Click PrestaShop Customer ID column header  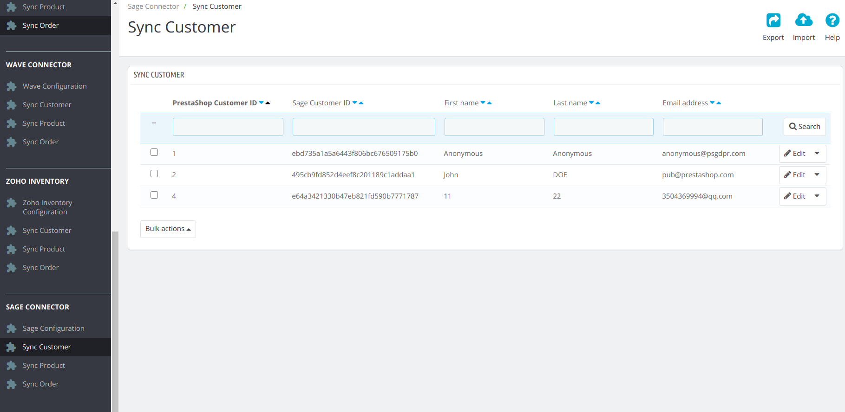[215, 103]
